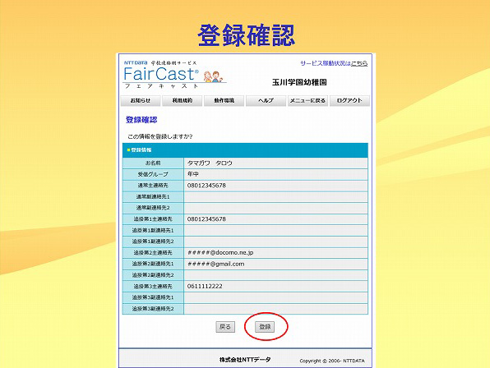
Task: Click the ログアウト button
Action: click(349, 100)
